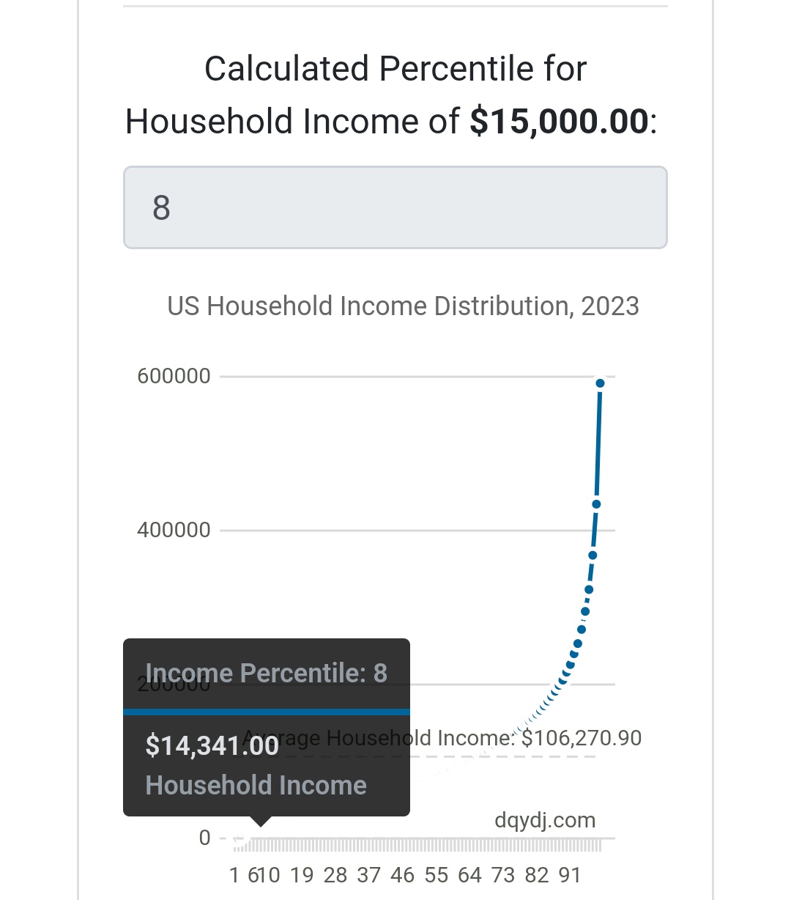
Task: Click the topmost data point near 600000
Action: [600, 383]
